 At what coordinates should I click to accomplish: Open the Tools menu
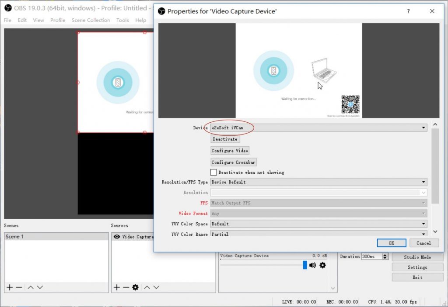122,20
